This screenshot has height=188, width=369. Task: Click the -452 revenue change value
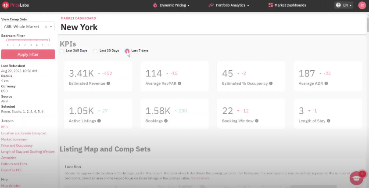coord(107,73)
